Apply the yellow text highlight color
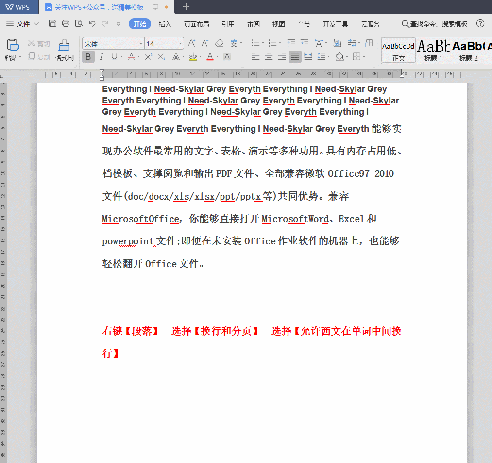The width and height of the screenshot is (492, 463). tap(193, 57)
